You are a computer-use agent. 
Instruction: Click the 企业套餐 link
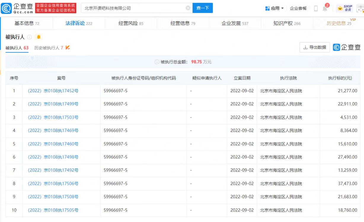[x=298, y=8]
